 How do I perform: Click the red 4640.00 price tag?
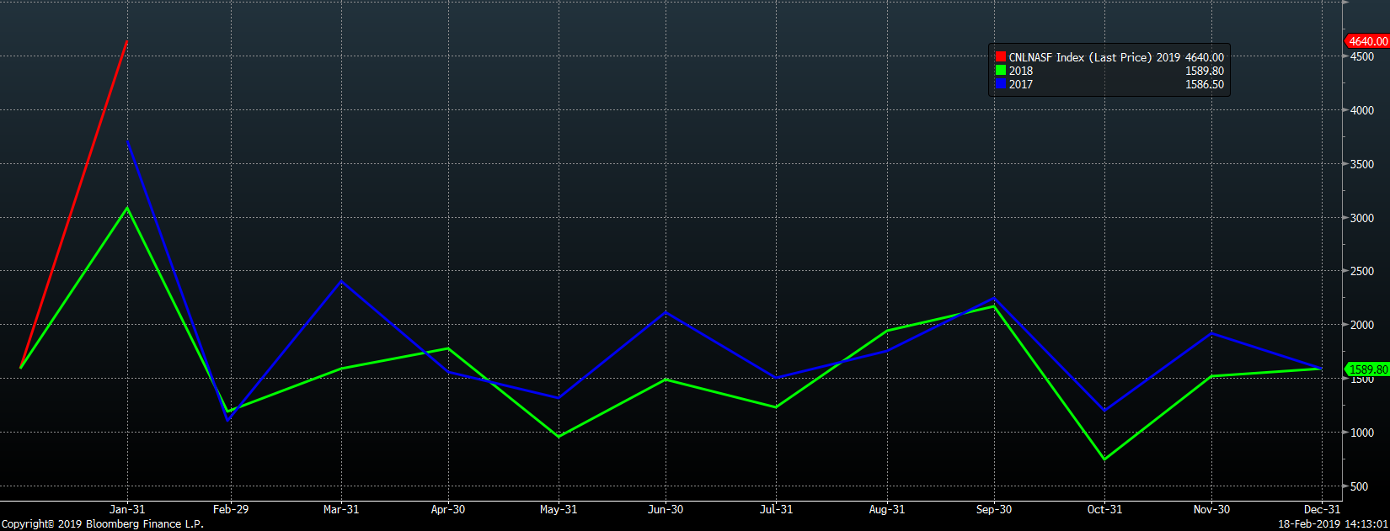(1366, 41)
